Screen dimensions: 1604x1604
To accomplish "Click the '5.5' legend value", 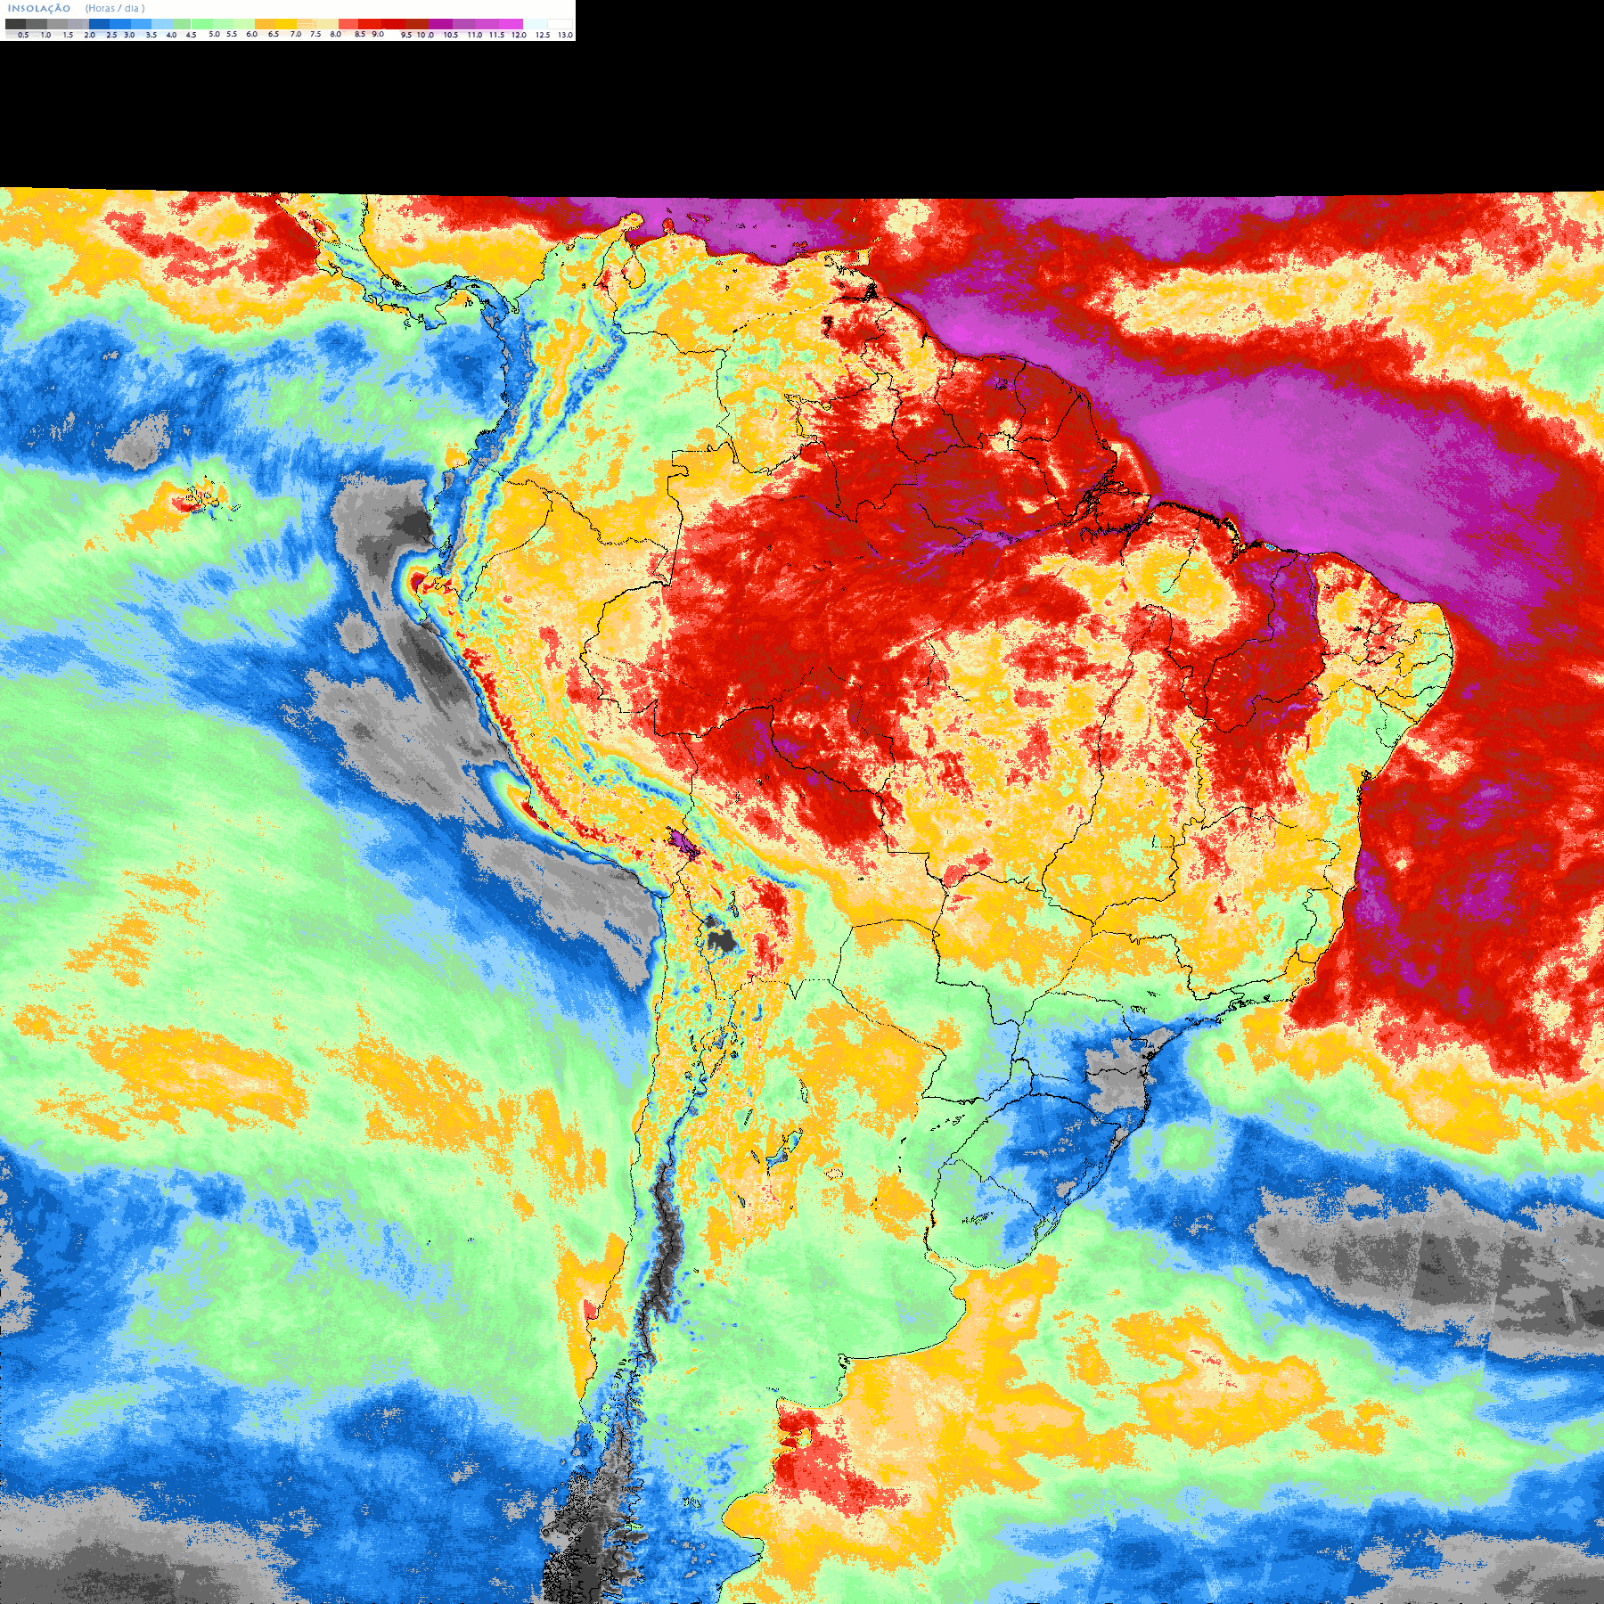I will point(232,34).
